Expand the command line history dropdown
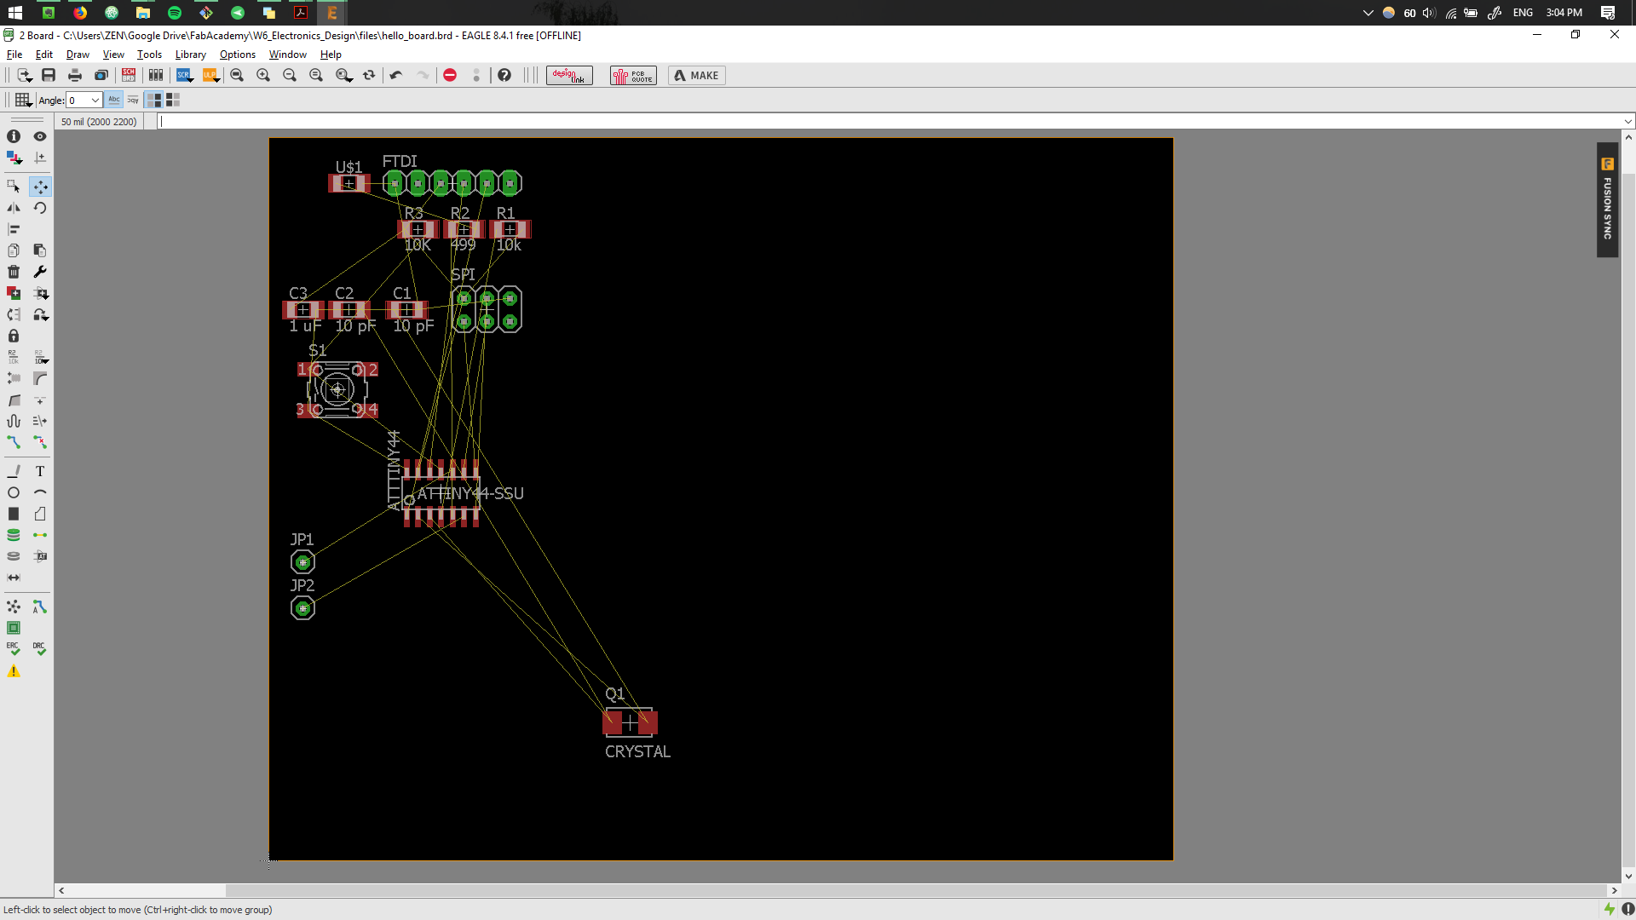Screen dimensions: 1636x920 [1627, 121]
